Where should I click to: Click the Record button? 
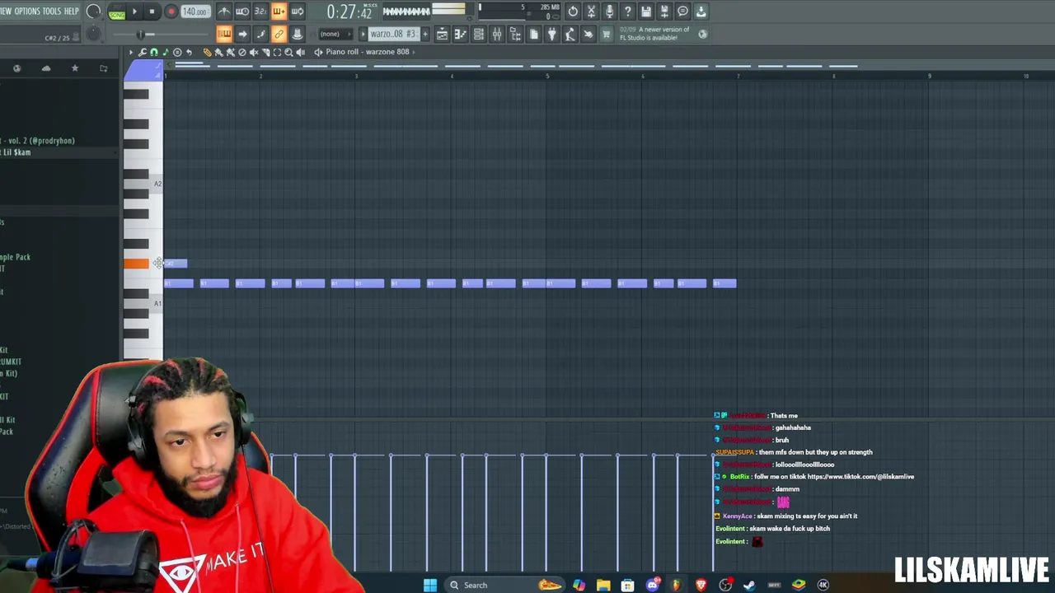tap(171, 12)
